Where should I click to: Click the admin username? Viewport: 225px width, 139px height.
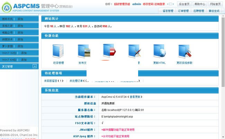click(137, 4)
